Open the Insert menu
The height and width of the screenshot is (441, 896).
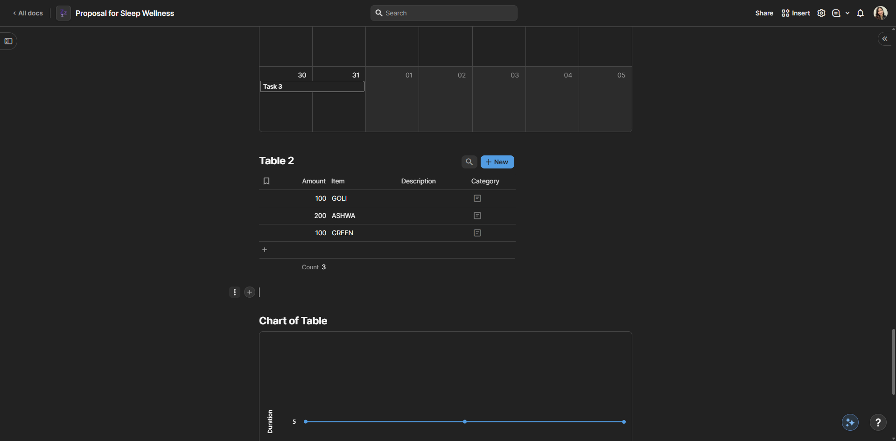(796, 13)
